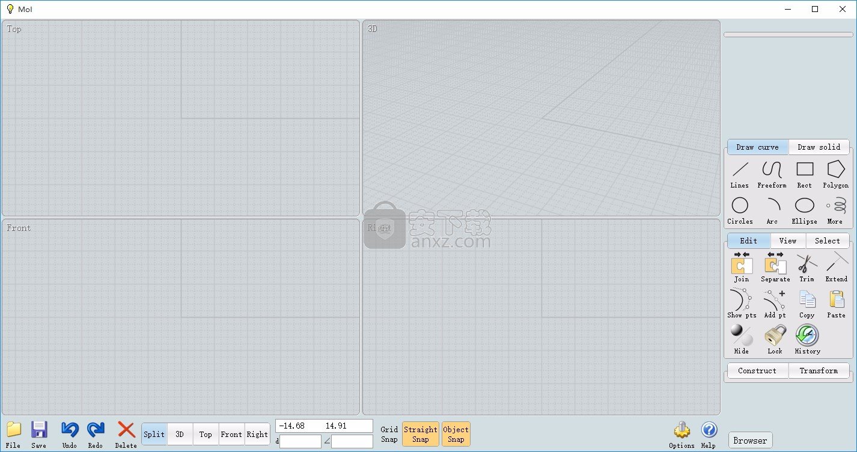The width and height of the screenshot is (857, 452).
Task: Click the Lock padlock icon
Action: point(775,335)
